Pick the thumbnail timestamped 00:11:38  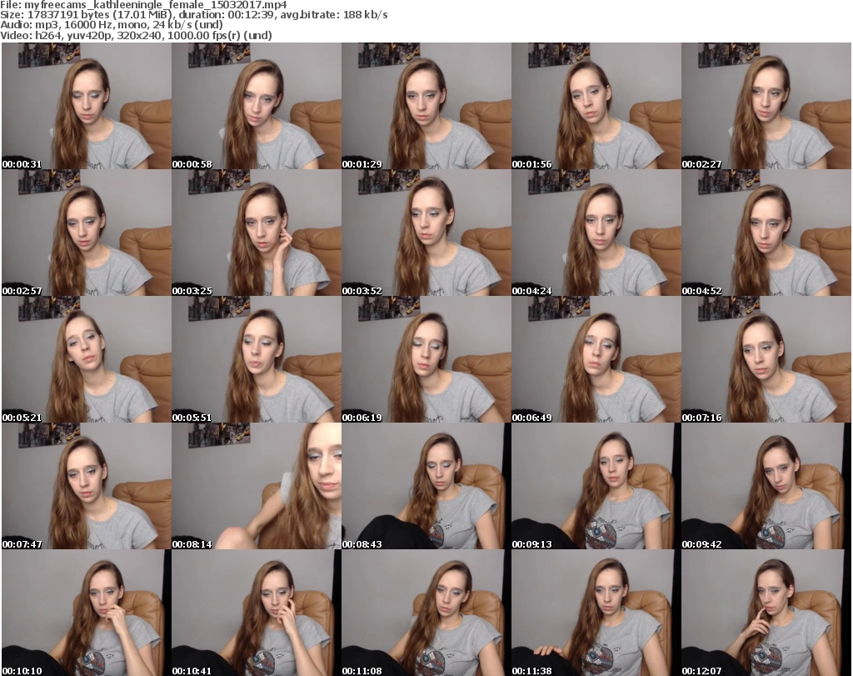click(x=596, y=613)
